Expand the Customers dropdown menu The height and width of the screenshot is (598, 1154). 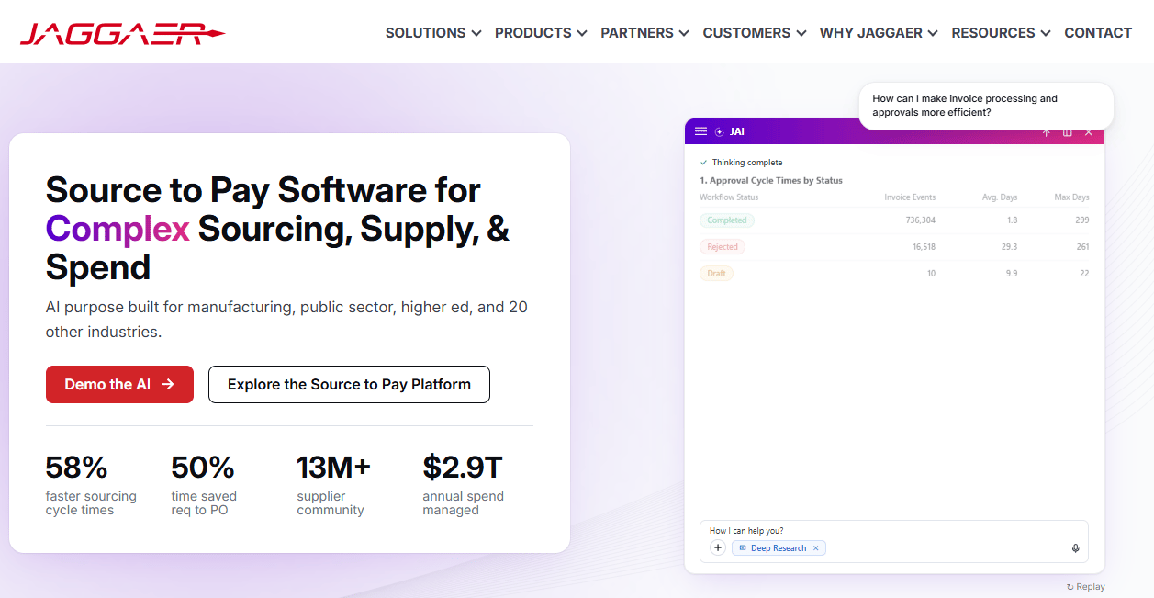pos(755,33)
